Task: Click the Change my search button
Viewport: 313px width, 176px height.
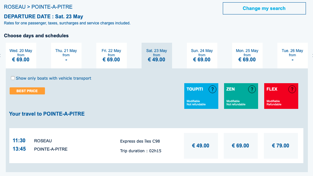Action: pyautogui.click(x=264, y=8)
